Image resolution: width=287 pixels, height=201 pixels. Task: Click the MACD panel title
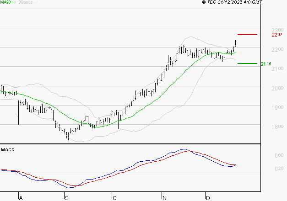coord(8,150)
